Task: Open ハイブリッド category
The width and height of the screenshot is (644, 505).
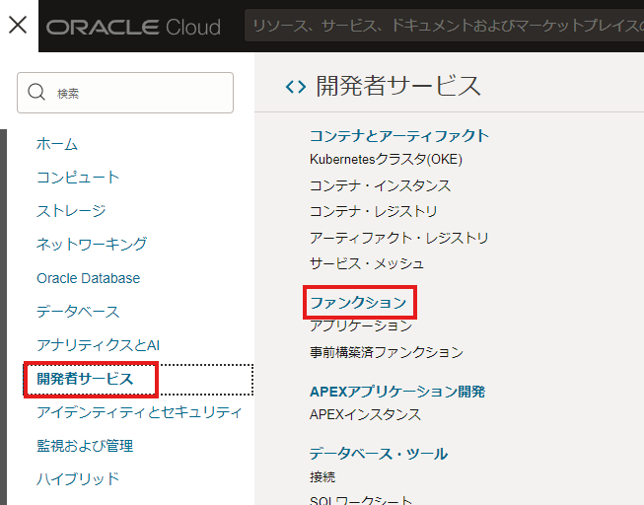Action: pos(78,478)
